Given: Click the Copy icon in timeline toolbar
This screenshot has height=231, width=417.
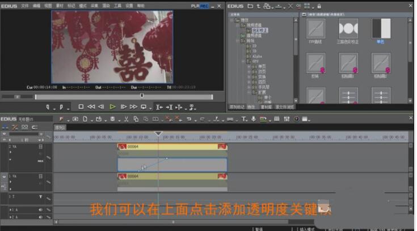Looking at the screenshot, I should coord(136,119).
